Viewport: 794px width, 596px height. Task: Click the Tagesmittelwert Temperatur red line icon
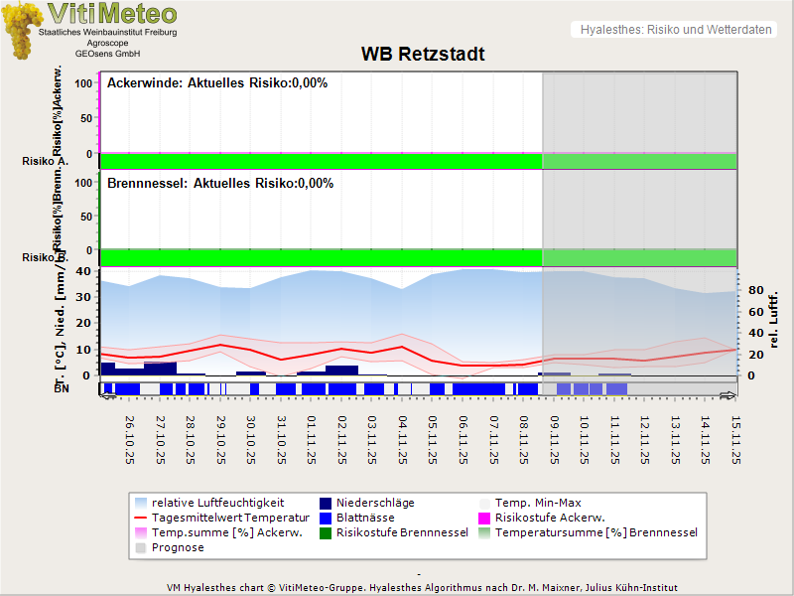coord(140,518)
